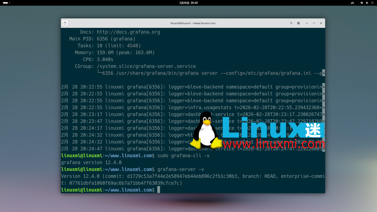Click the 20:23:17 log line
The width and height of the screenshot is (377, 212).
click(192, 114)
